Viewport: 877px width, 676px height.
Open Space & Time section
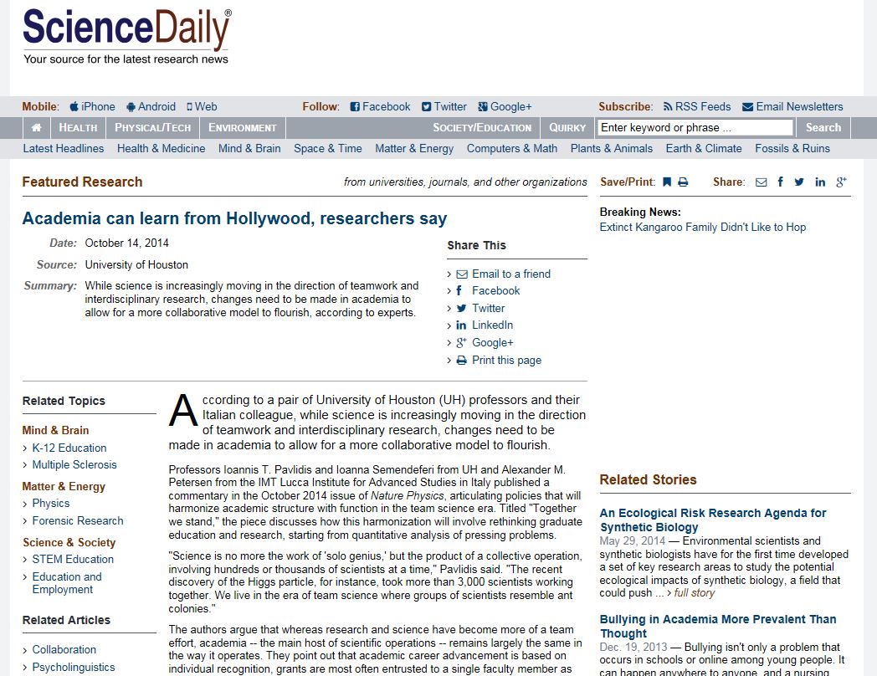coord(328,149)
